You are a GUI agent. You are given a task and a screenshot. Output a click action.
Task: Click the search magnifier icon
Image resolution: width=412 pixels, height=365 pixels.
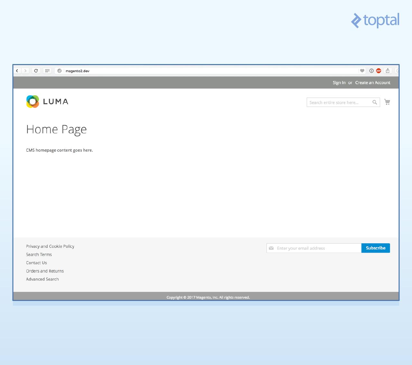click(374, 102)
